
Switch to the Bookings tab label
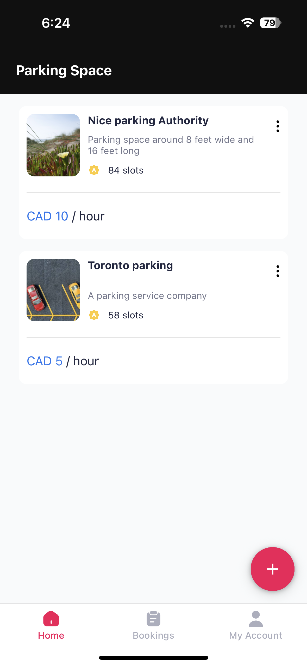[153, 636]
